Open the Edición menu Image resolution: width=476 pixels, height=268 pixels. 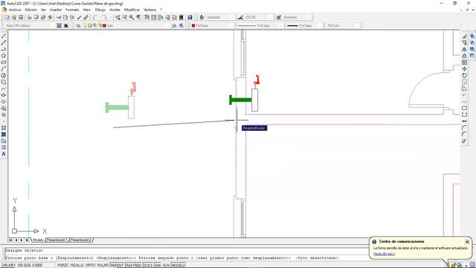(31, 10)
